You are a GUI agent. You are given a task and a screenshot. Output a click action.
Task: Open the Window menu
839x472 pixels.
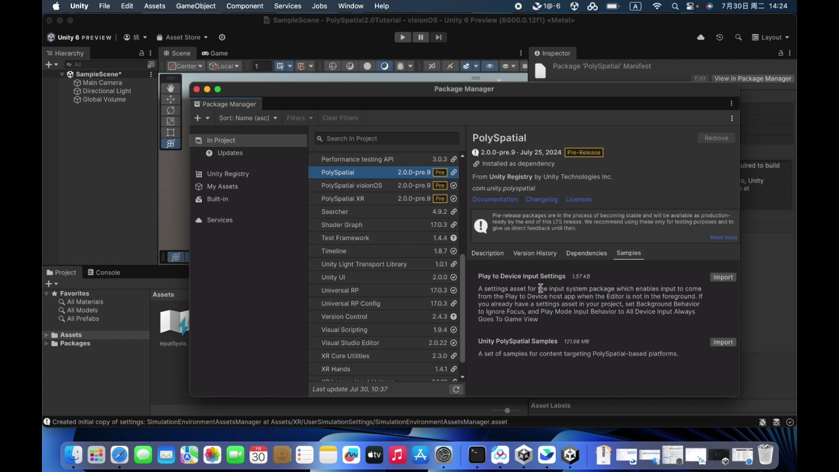pyautogui.click(x=351, y=6)
